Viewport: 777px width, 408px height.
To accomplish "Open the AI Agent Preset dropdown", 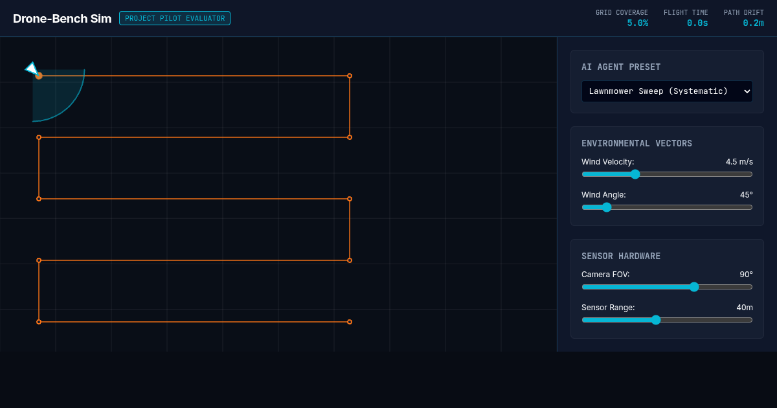I will pos(667,91).
